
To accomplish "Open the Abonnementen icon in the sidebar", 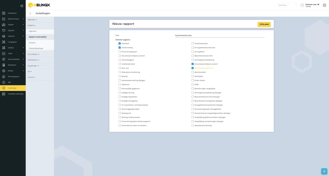I will [4, 59].
